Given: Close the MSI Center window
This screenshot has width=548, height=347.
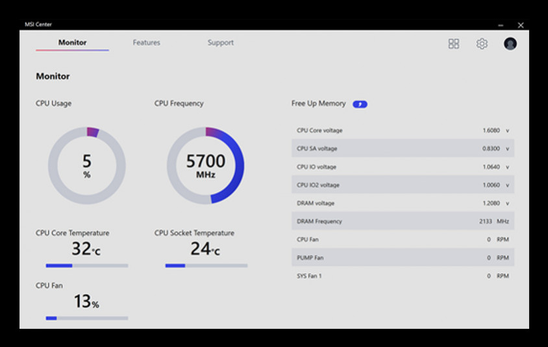Looking at the screenshot, I should (x=521, y=25).
